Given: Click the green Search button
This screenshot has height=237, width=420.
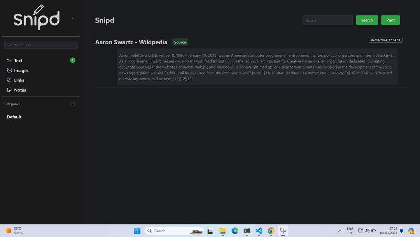Looking at the screenshot, I should (x=367, y=20).
